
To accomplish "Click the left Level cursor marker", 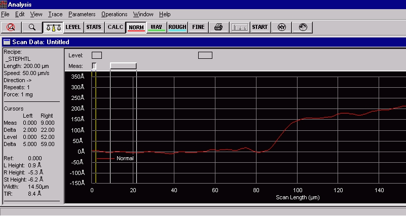I will click(97, 55).
